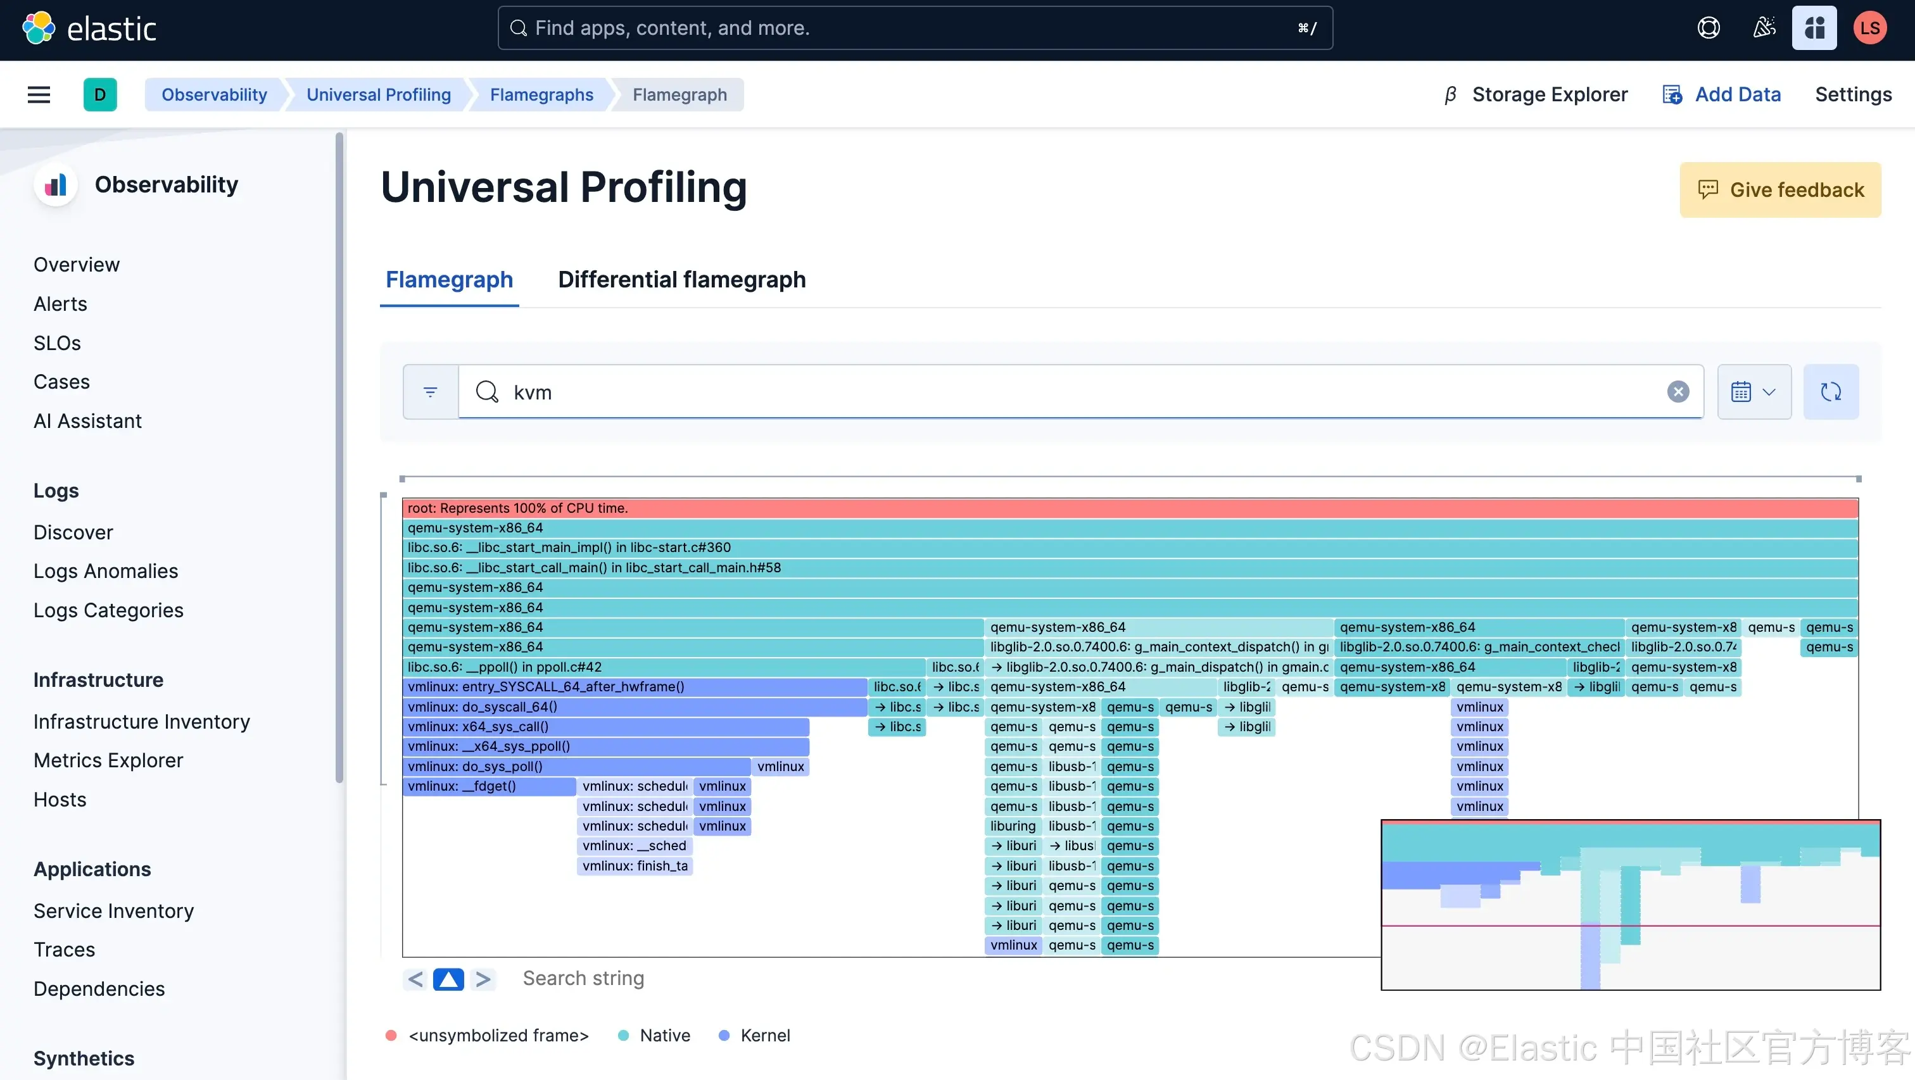The width and height of the screenshot is (1915, 1080).
Task: Select libc __ppoll in ppoll.c frame
Action: pos(664,667)
